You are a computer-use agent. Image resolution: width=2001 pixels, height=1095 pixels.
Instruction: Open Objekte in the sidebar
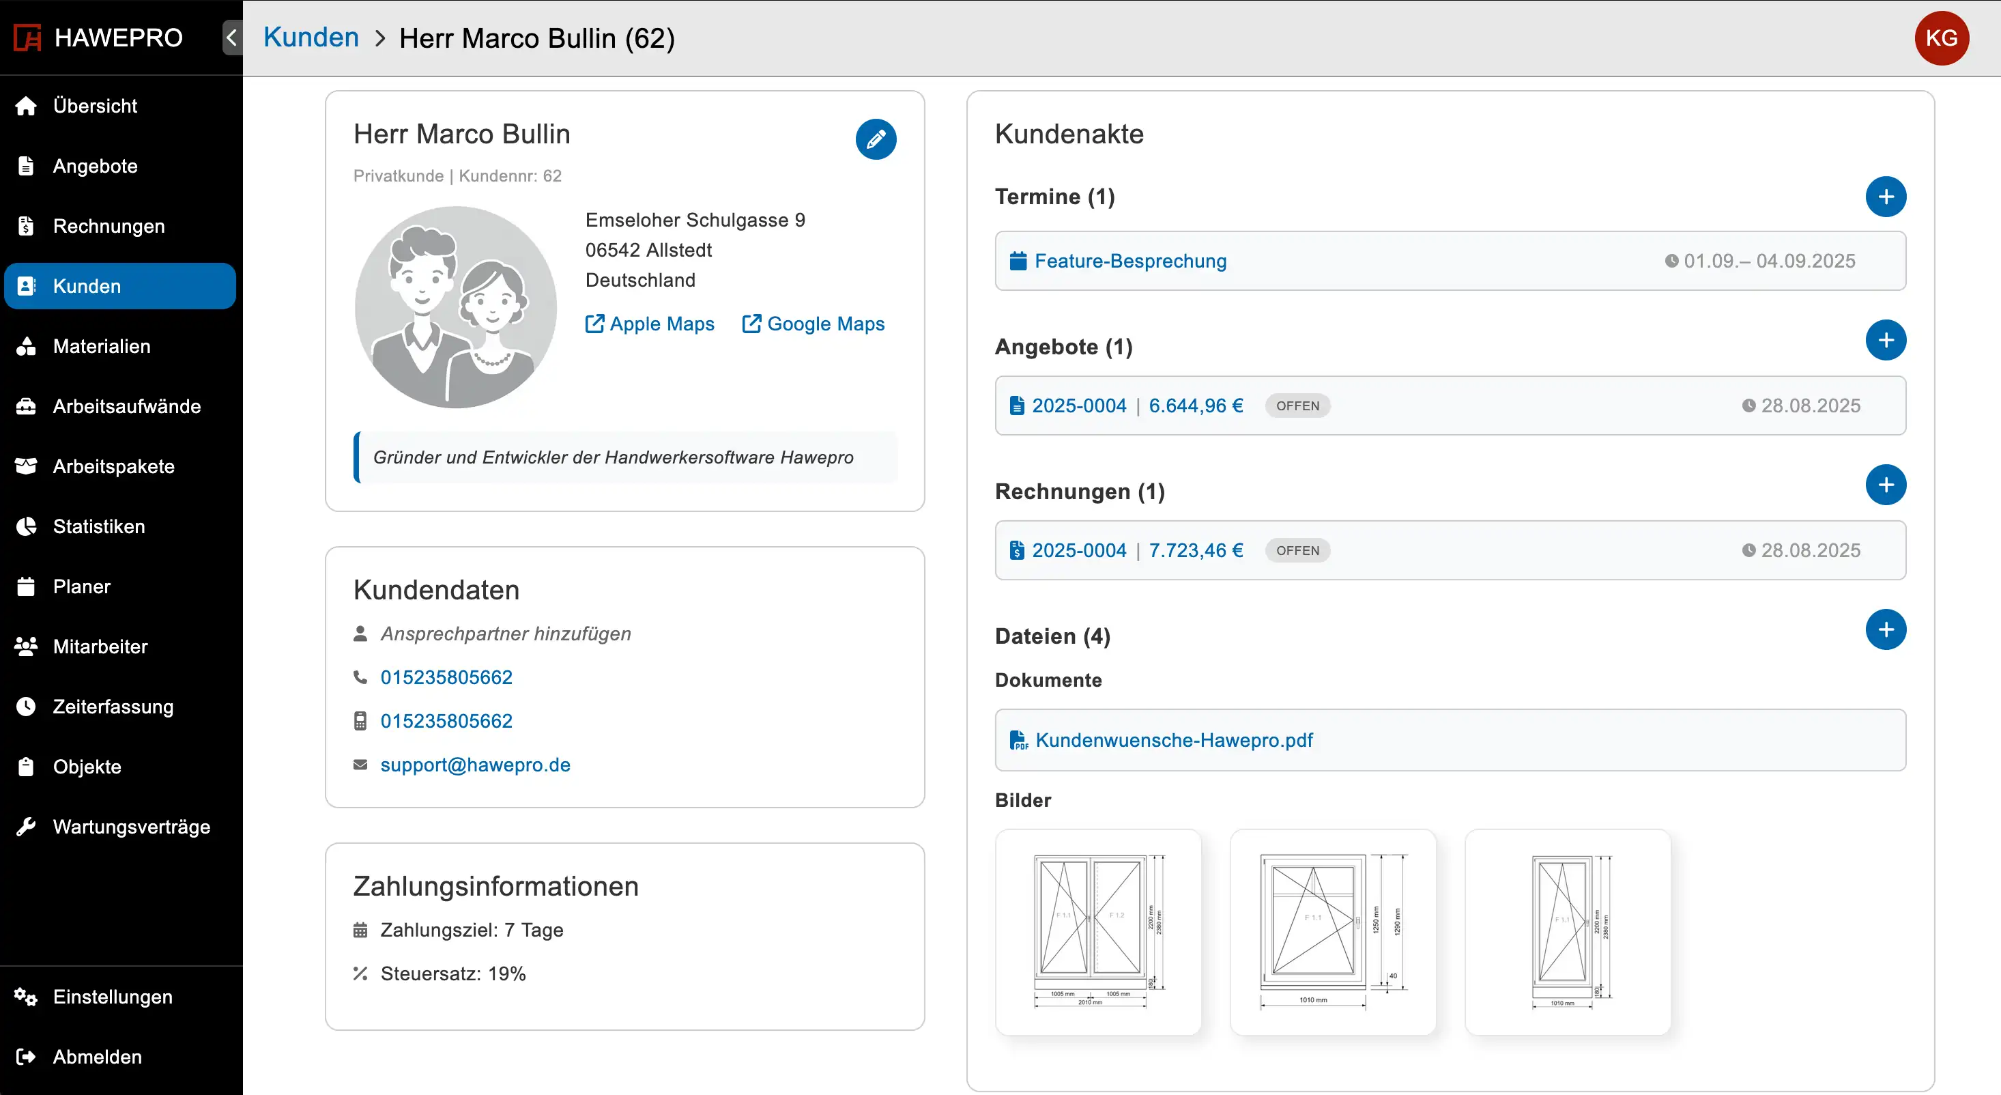tap(119, 767)
